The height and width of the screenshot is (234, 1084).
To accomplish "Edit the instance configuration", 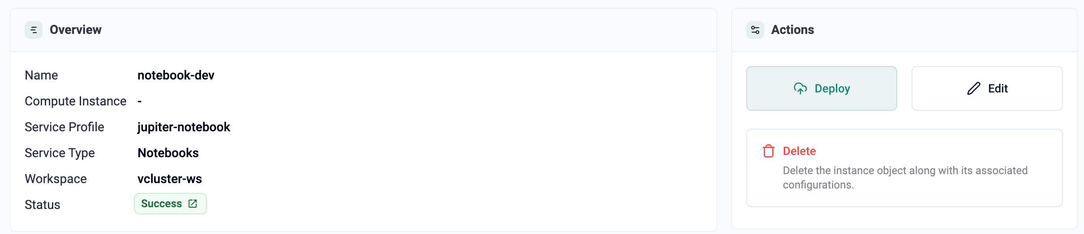I will [x=987, y=88].
